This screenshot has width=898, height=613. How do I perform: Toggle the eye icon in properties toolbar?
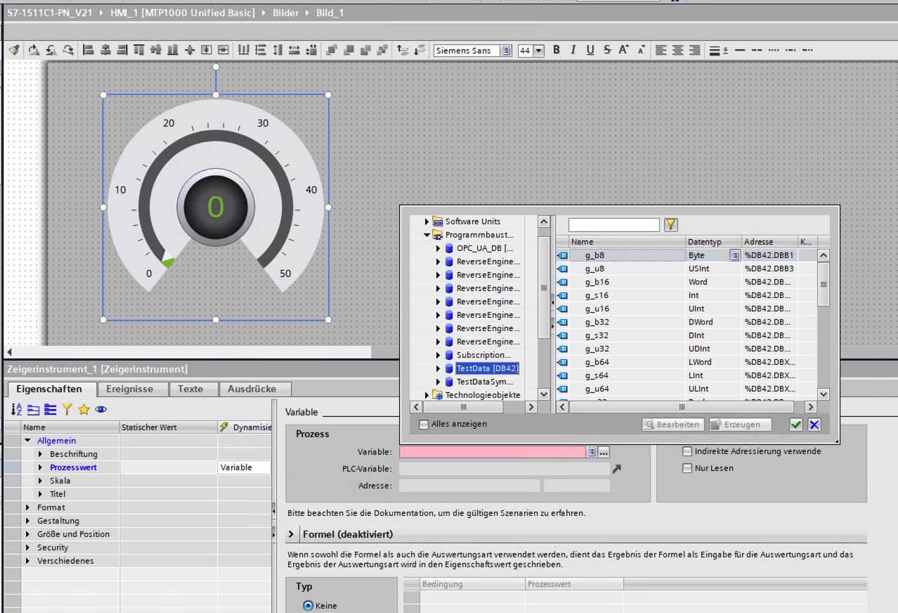(x=100, y=409)
